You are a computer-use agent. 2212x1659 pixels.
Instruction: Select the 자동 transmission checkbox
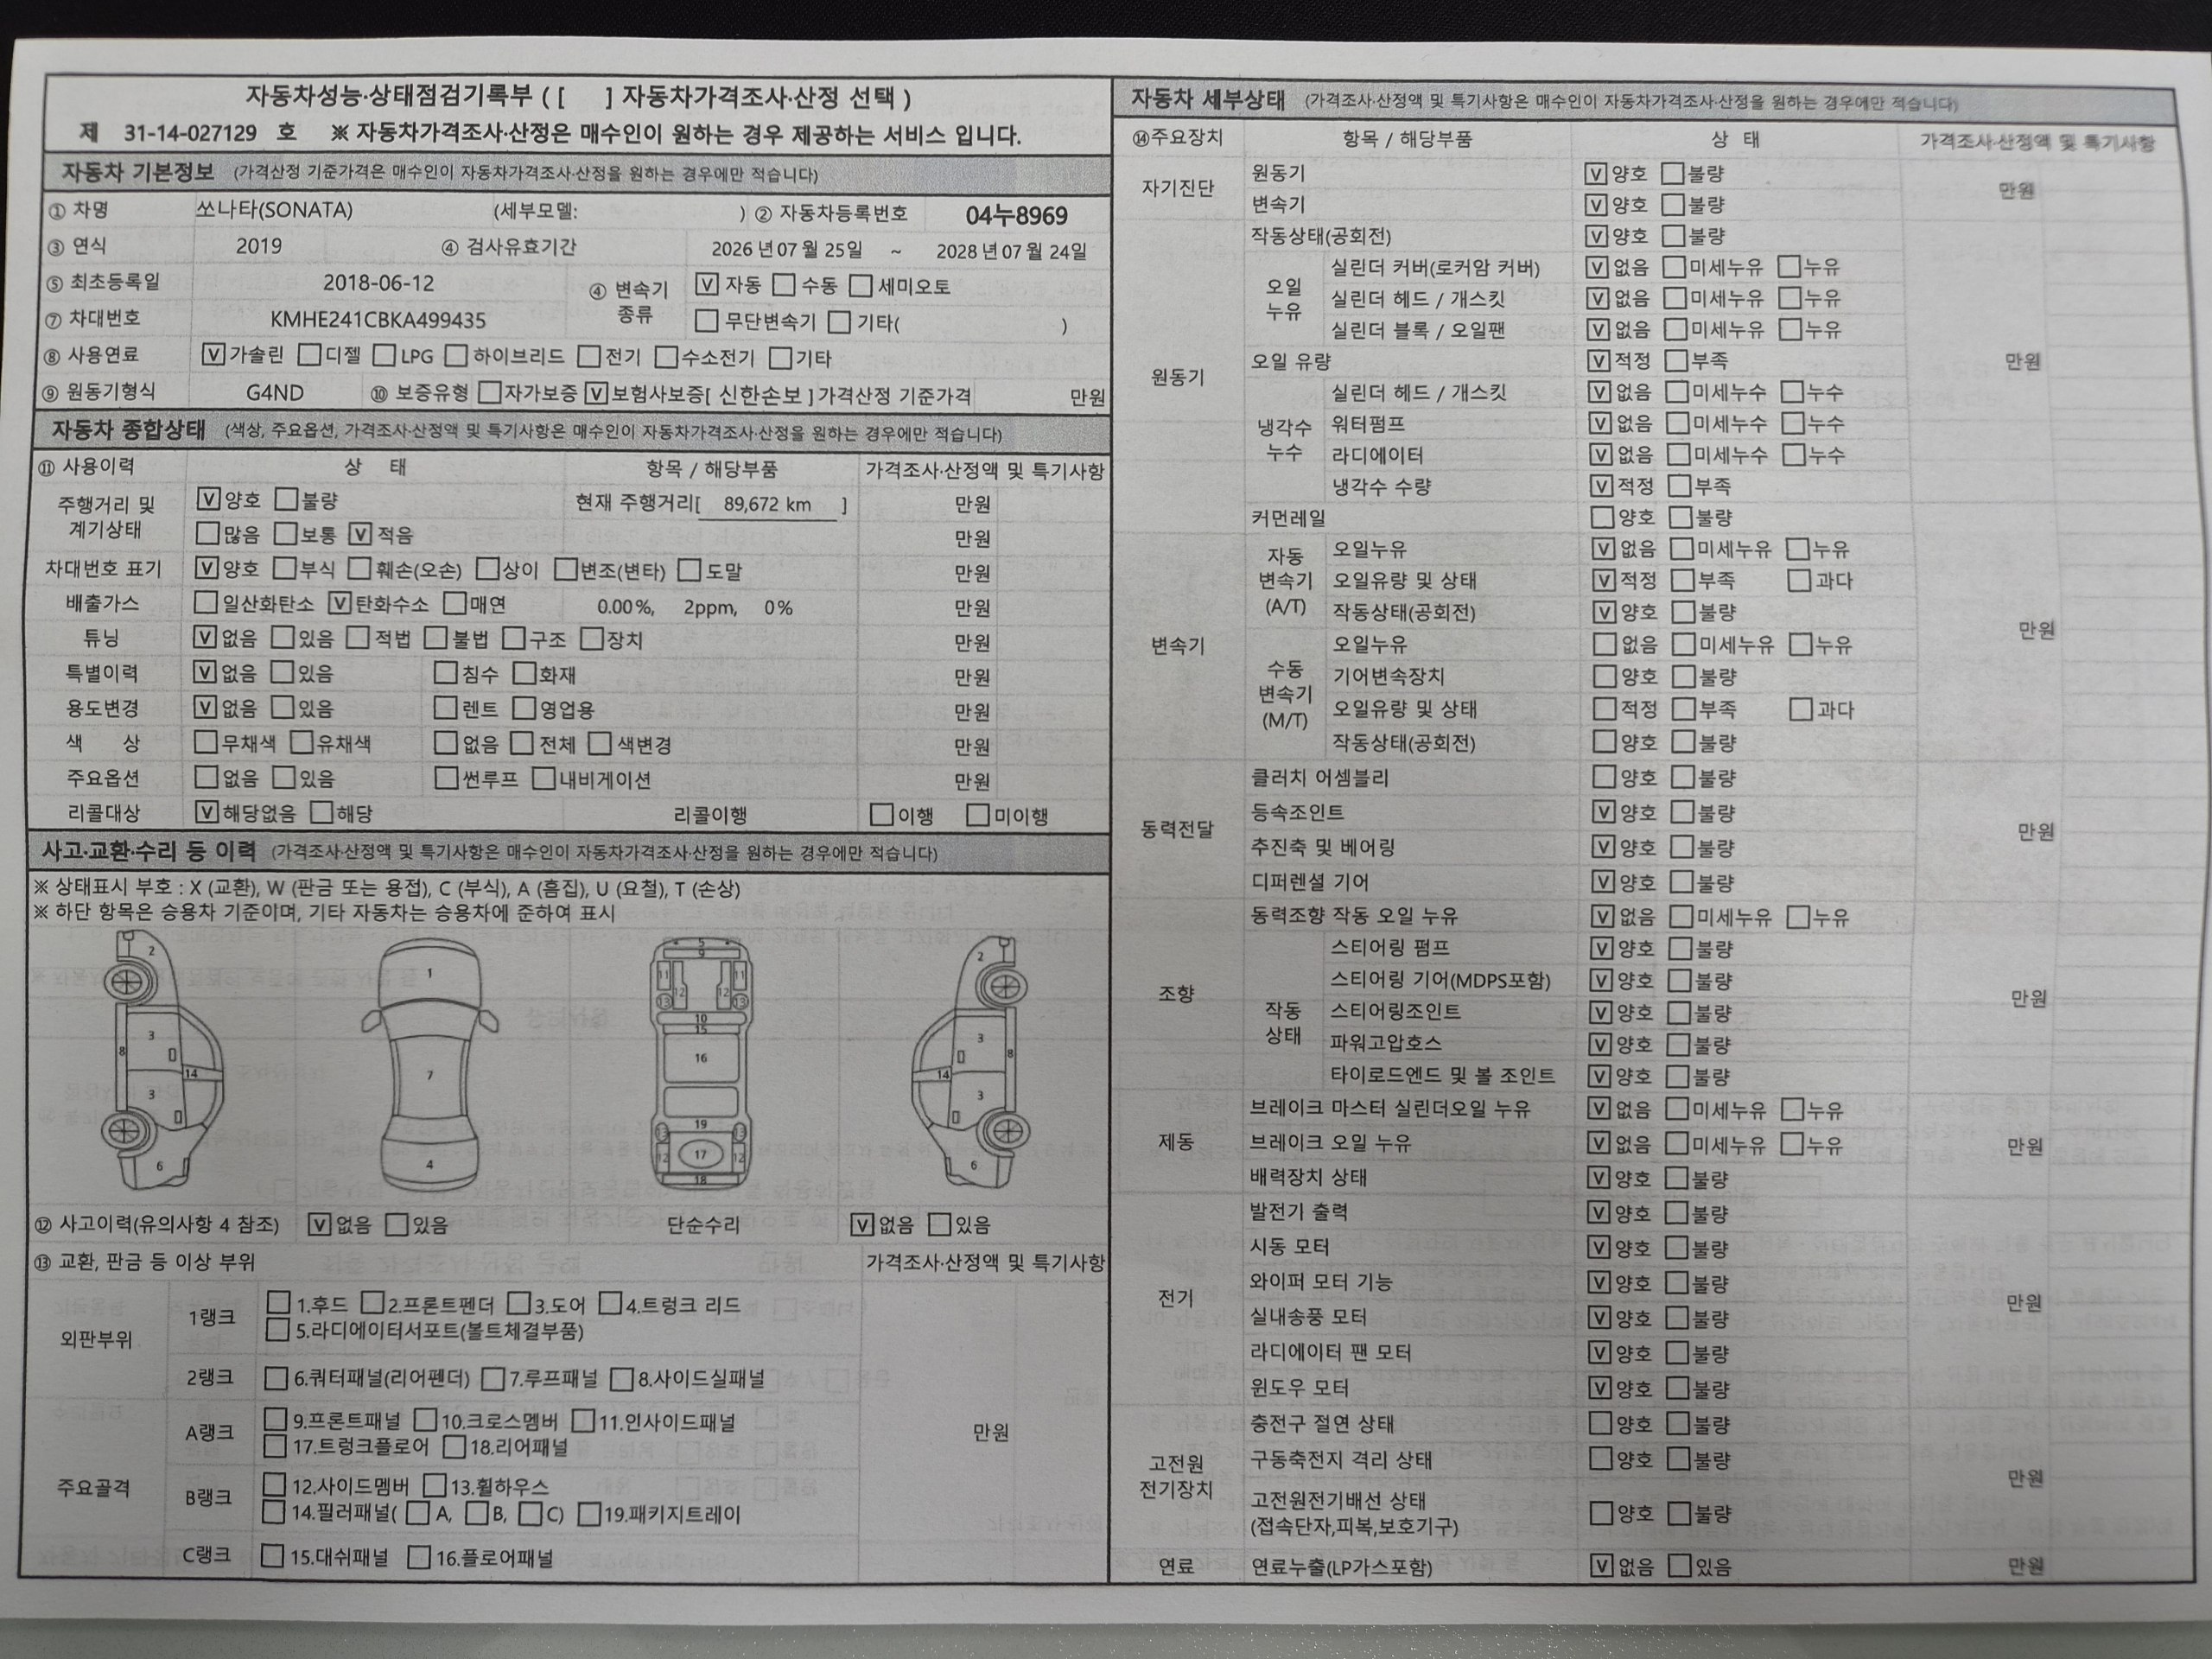point(707,284)
